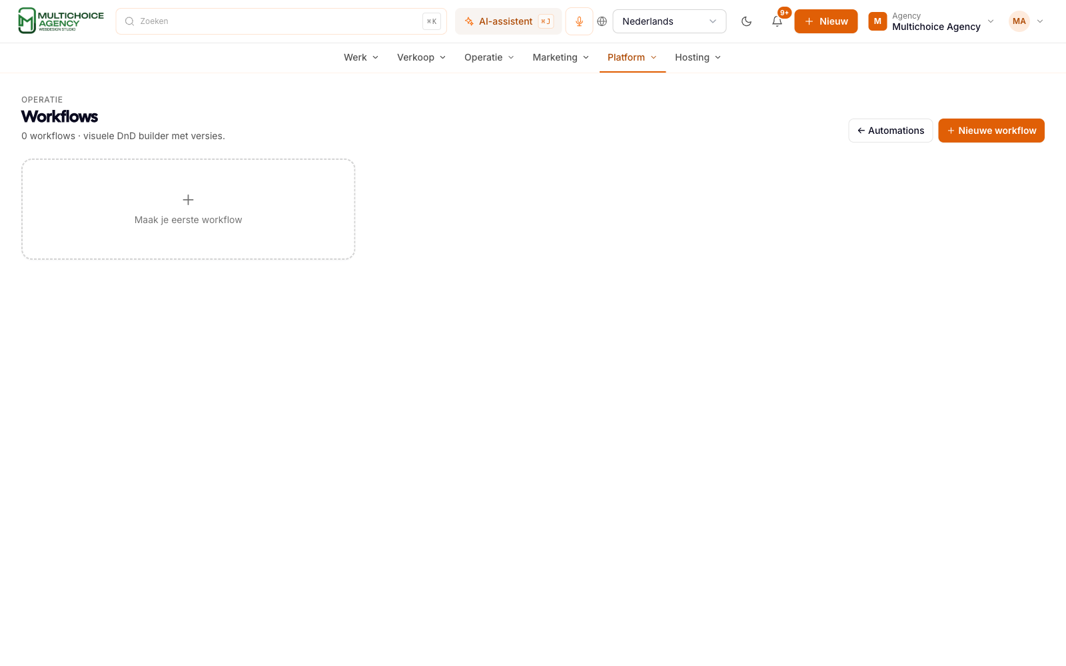Click the plus icon in empty workflow card
This screenshot has width=1066, height=666.
188,200
